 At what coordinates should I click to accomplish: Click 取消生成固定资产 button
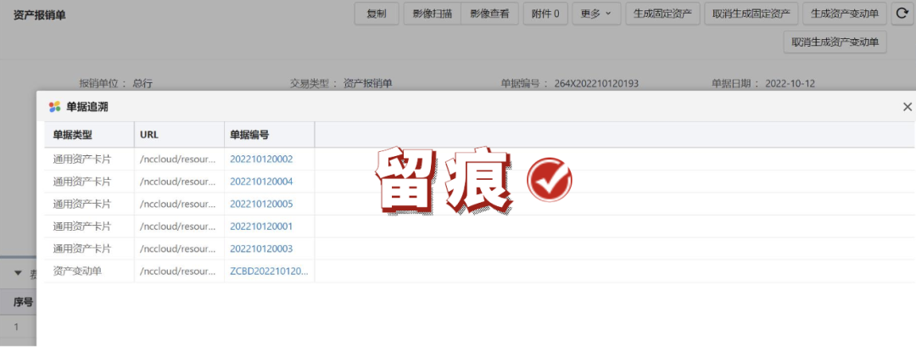click(x=751, y=13)
